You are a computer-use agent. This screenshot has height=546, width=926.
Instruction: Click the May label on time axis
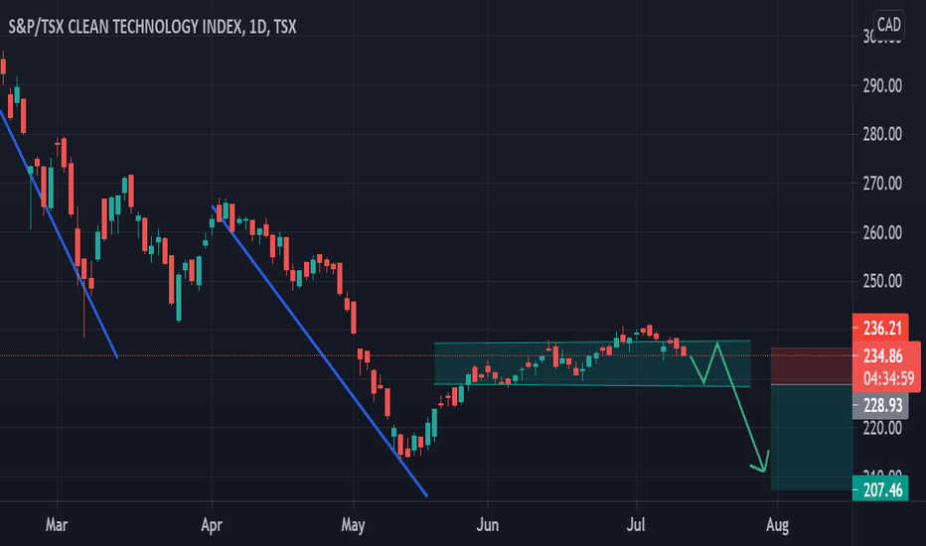[x=353, y=525]
